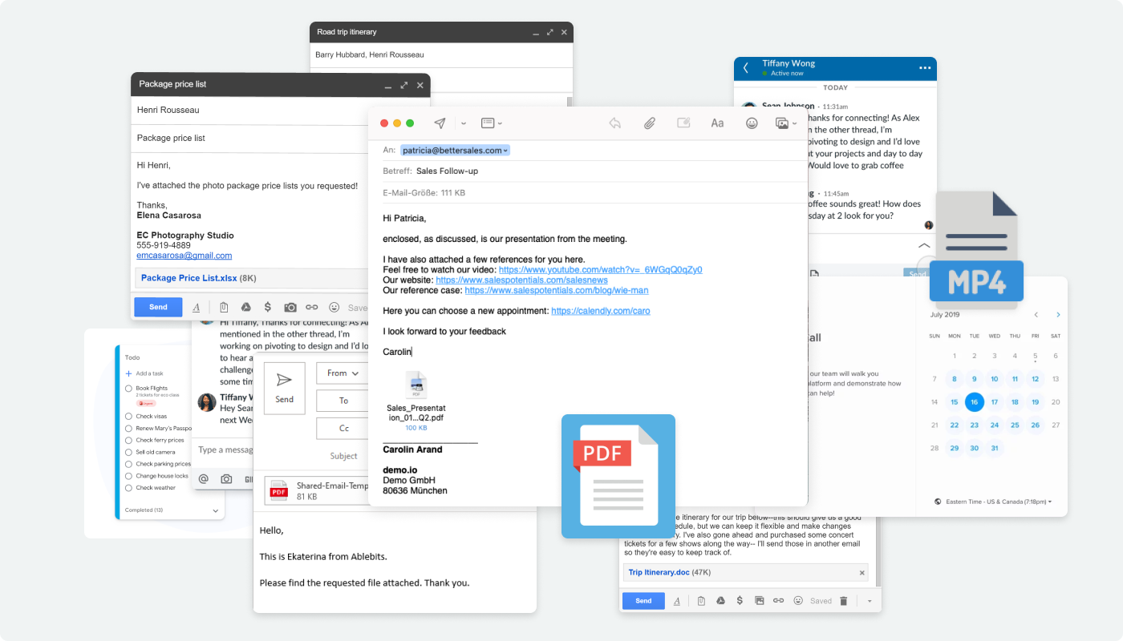Expand the Completed (13) section

point(215,510)
